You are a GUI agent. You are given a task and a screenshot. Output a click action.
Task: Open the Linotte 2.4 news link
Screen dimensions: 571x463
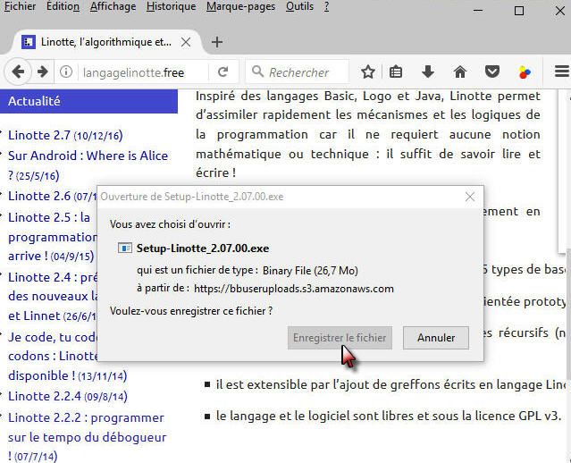(x=53, y=297)
